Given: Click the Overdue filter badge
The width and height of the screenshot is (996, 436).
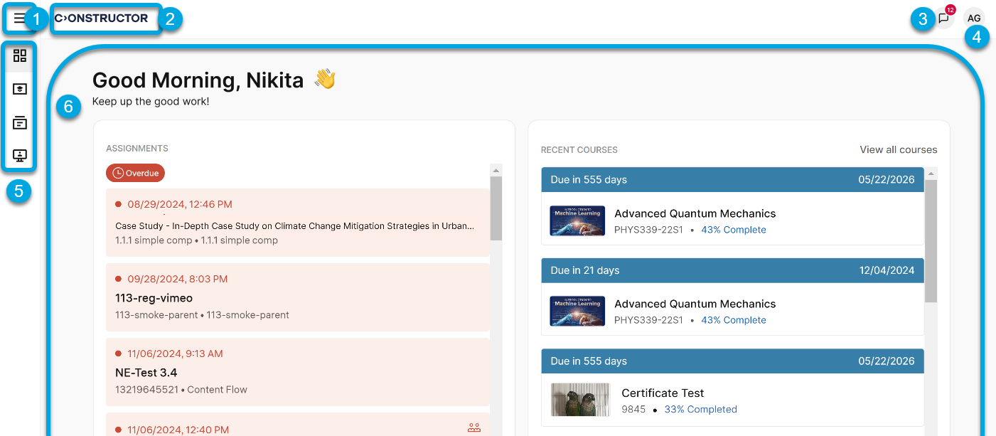Looking at the screenshot, I should pos(135,173).
